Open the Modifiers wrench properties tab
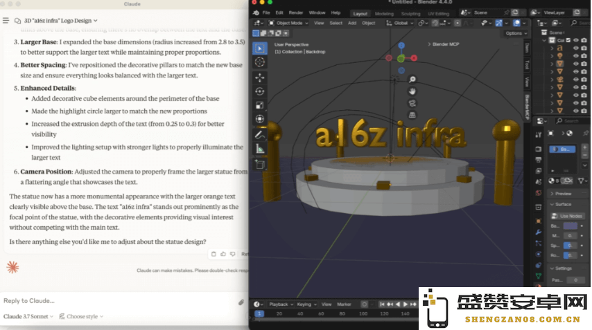This screenshot has height=330, width=592. click(x=539, y=232)
